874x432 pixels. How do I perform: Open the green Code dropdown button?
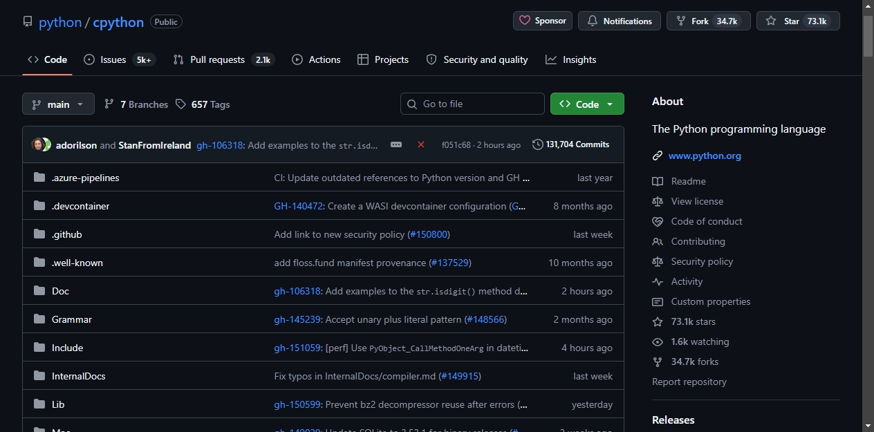click(587, 104)
